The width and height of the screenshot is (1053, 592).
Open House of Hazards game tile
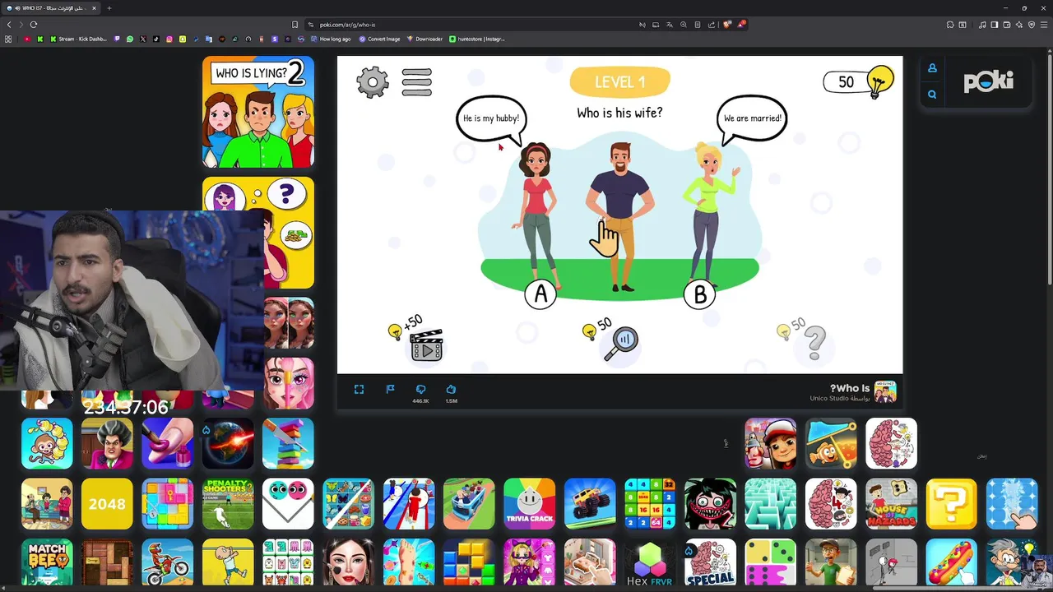tap(891, 503)
